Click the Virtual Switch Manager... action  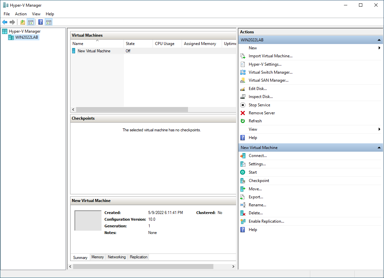[x=270, y=72]
